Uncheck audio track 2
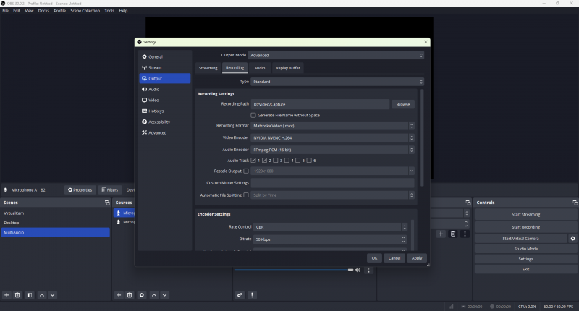The width and height of the screenshot is (579, 311). pyautogui.click(x=264, y=161)
